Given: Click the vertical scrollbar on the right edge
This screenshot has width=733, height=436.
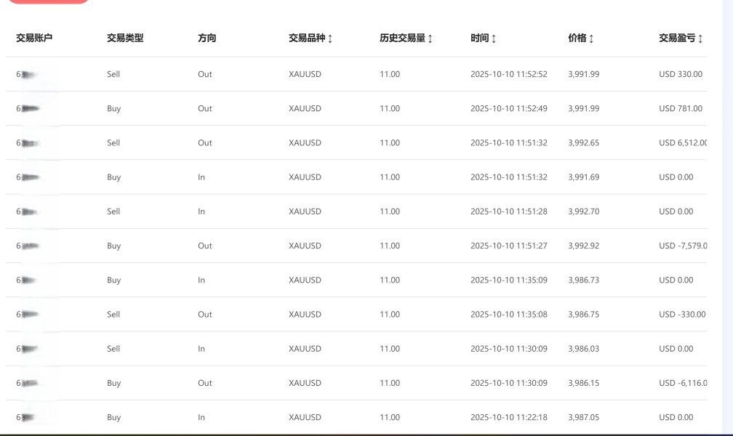Looking at the screenshot, I should point(728,218).
